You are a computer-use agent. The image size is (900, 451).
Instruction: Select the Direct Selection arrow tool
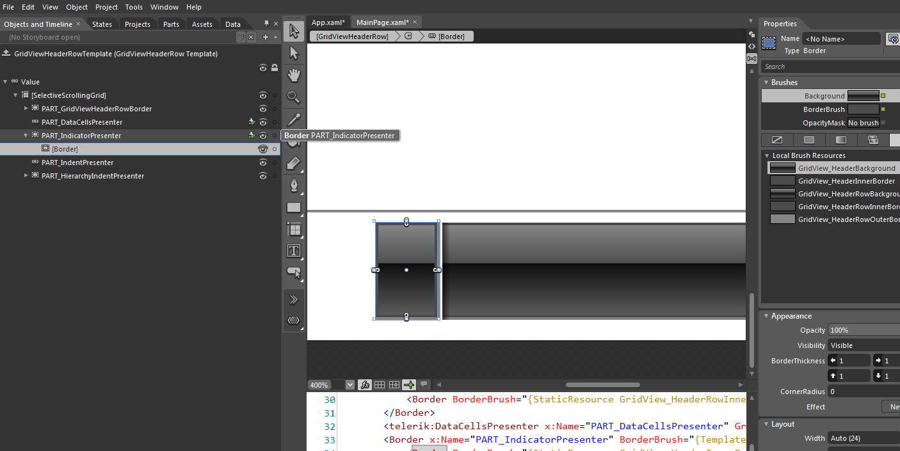(x=294, y=53)
